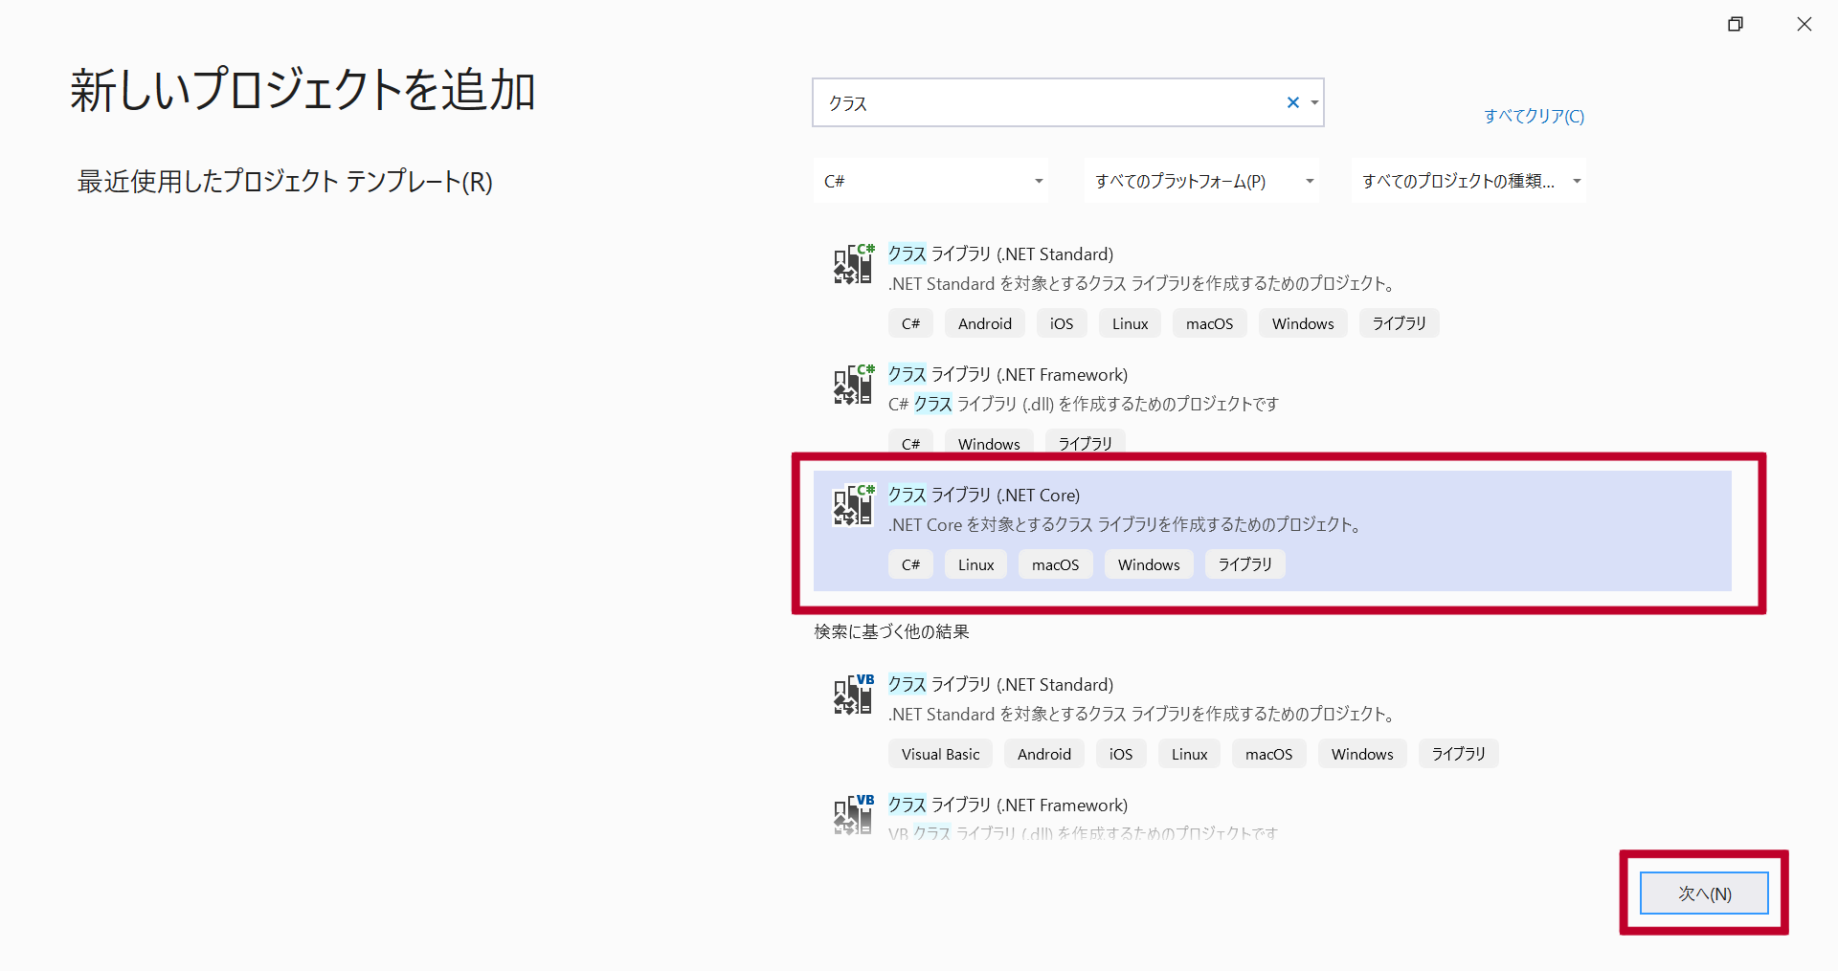
Task: Click the × icon to clear the search
Action: [1292, 102]
